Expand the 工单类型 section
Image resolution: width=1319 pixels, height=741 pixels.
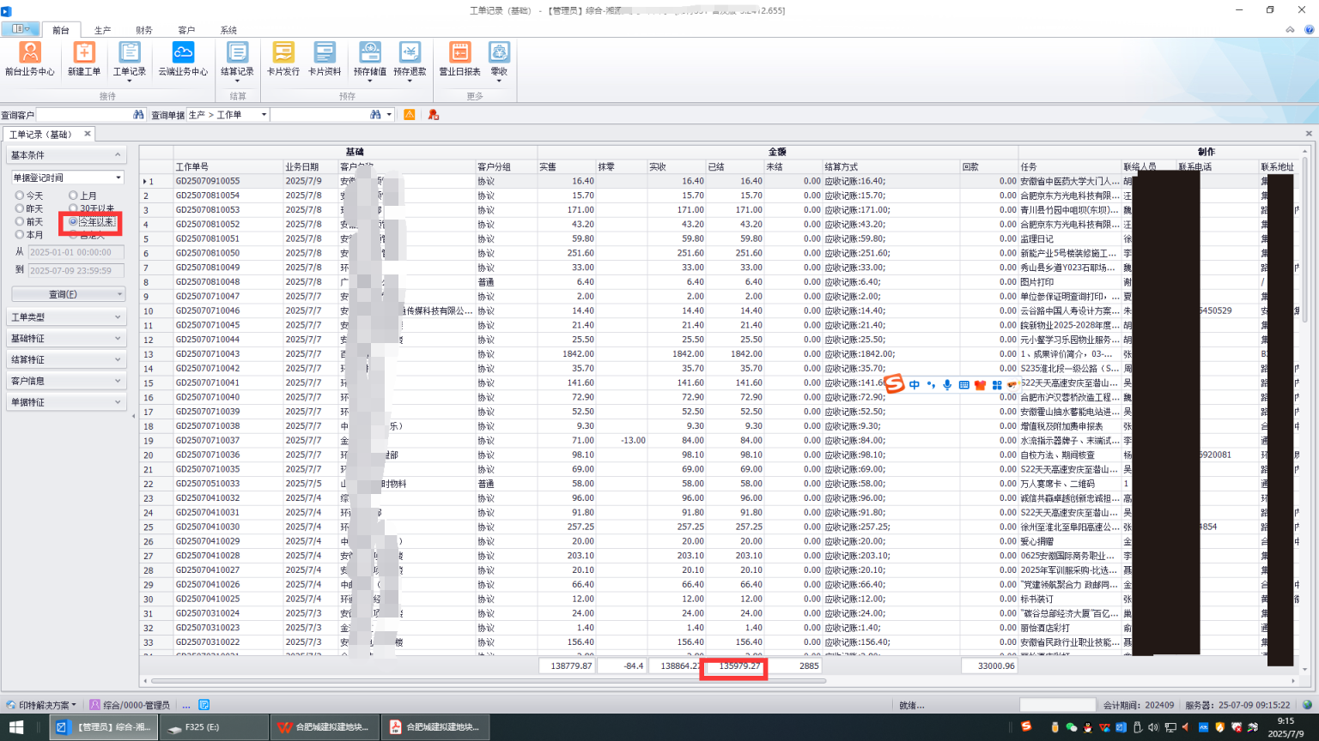click(66, 316)
